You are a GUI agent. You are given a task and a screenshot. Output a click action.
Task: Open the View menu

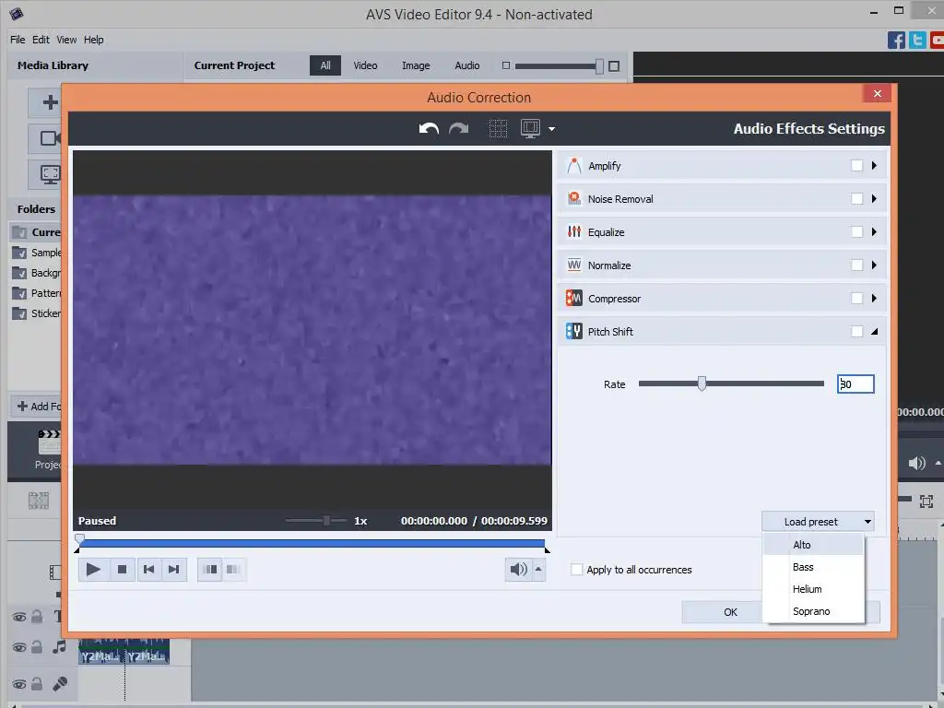click(66, 40)
